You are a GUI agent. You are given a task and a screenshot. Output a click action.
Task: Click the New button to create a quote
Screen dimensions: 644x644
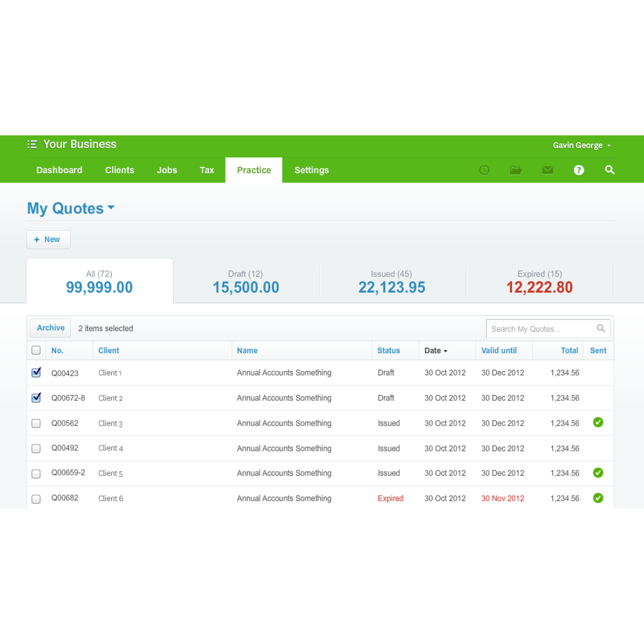tap(48, 239)
